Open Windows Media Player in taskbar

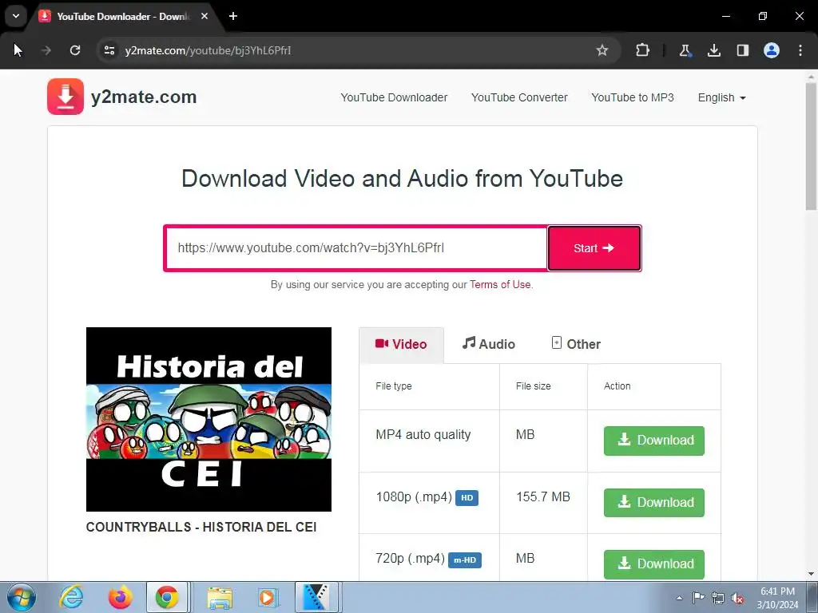point(268,597)
